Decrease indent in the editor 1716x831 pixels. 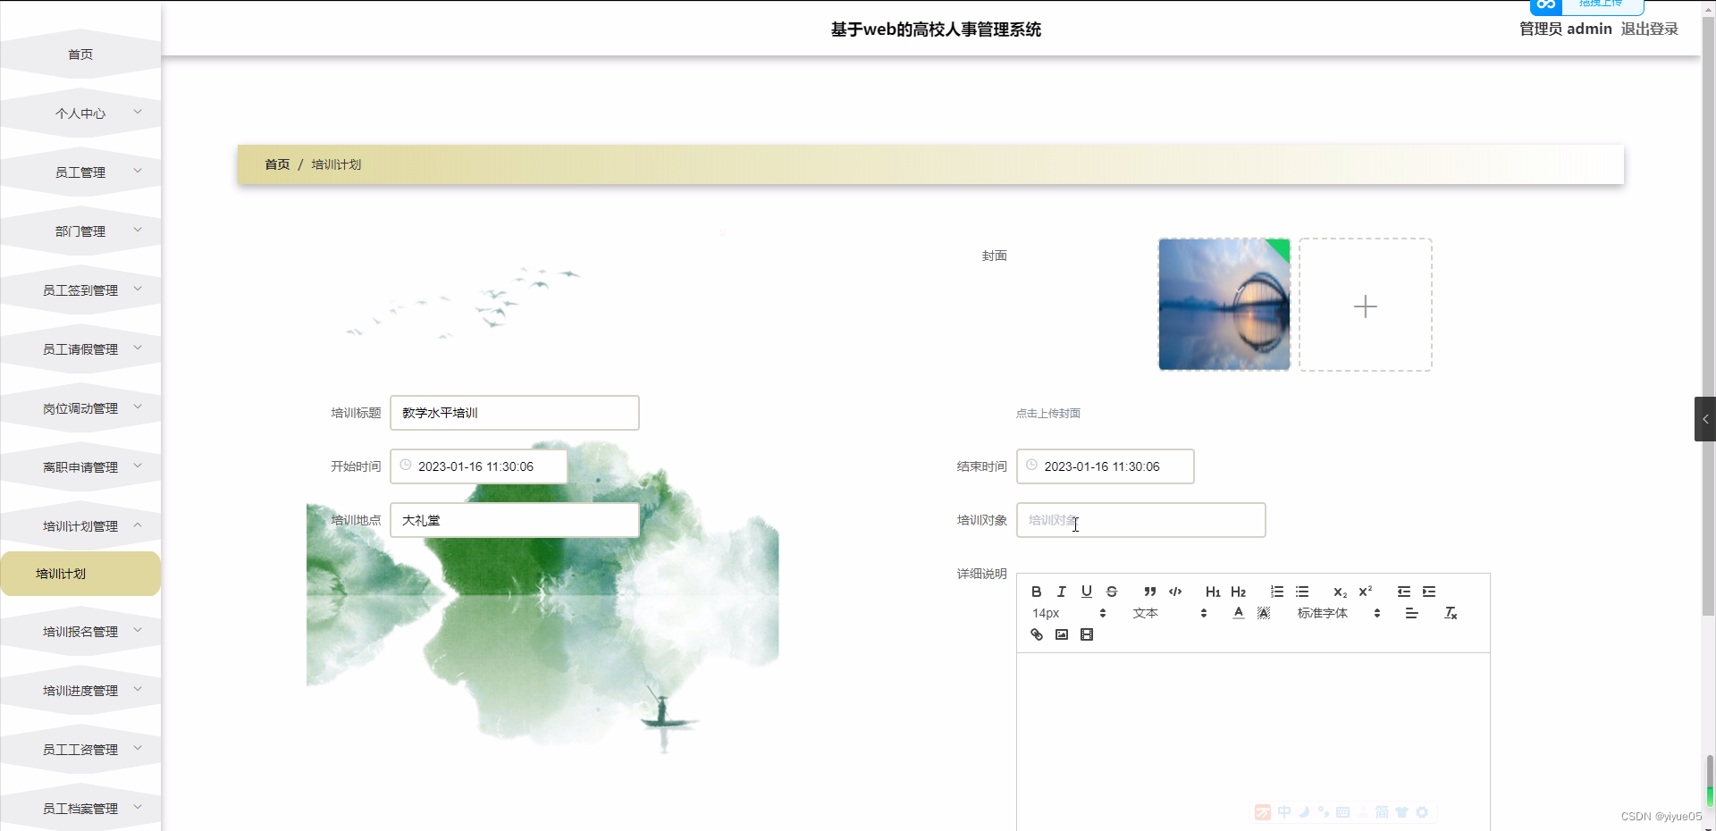(1404, 592)
